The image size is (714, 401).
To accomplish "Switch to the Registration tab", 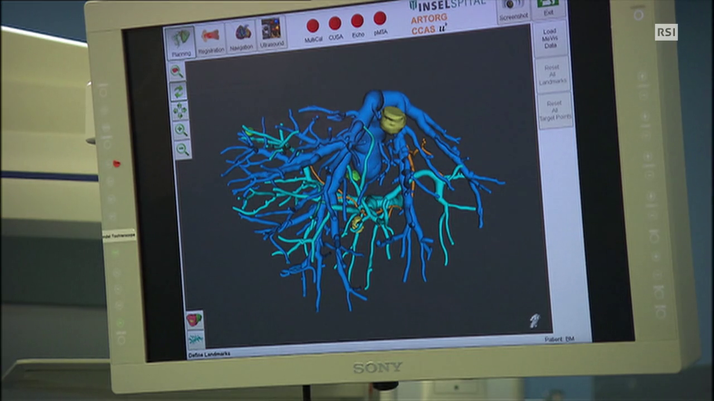I will coord(210,40).
